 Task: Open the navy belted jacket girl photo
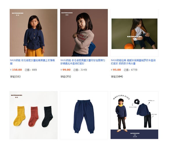[x=34, y=33]
